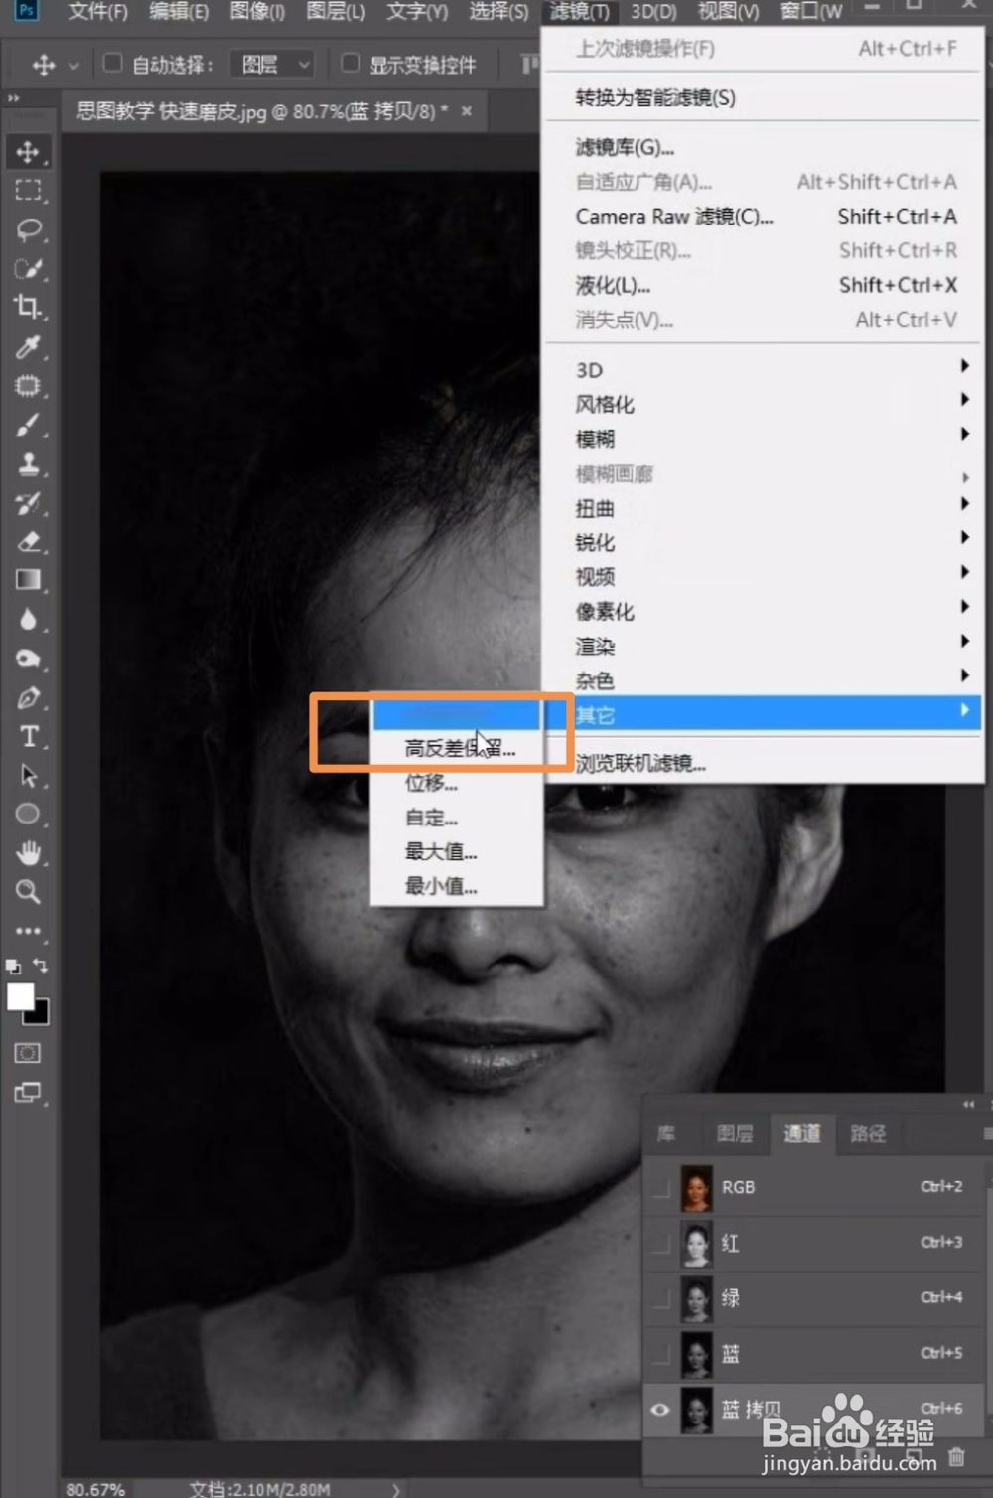Toggle visibility of the RGB channel
Screen dimensions: 993x1498
tap(659, 1187)
